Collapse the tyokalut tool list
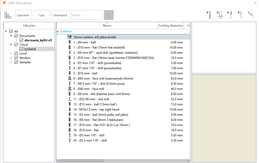259x163 pixels. click(57, 31)
